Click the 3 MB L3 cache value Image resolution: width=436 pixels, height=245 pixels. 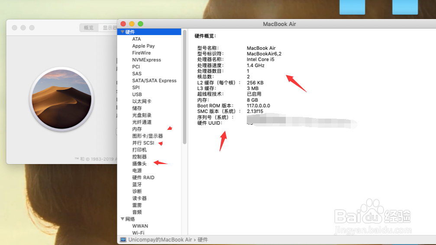click(x=252, y=88)
